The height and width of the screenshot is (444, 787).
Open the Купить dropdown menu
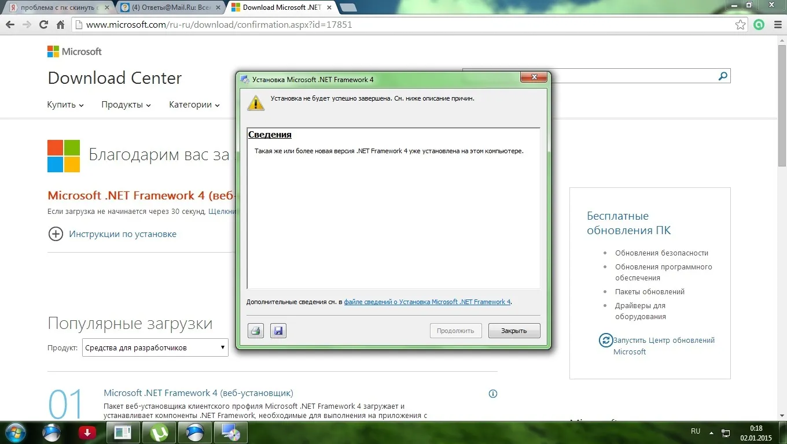[65, 105]
